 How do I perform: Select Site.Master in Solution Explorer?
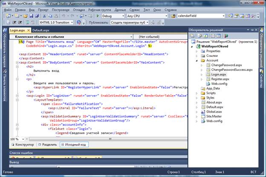[214, 116]
